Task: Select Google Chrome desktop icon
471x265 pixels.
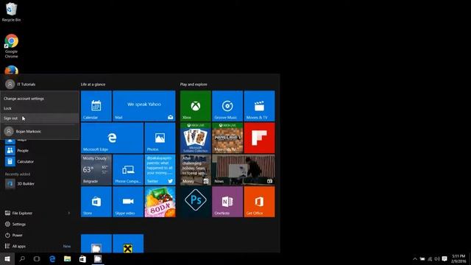Action: coord(11,46)
